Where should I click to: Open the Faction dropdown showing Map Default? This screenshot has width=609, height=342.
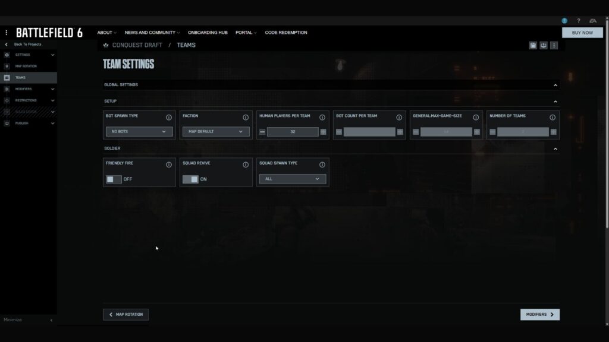(216, 131)
